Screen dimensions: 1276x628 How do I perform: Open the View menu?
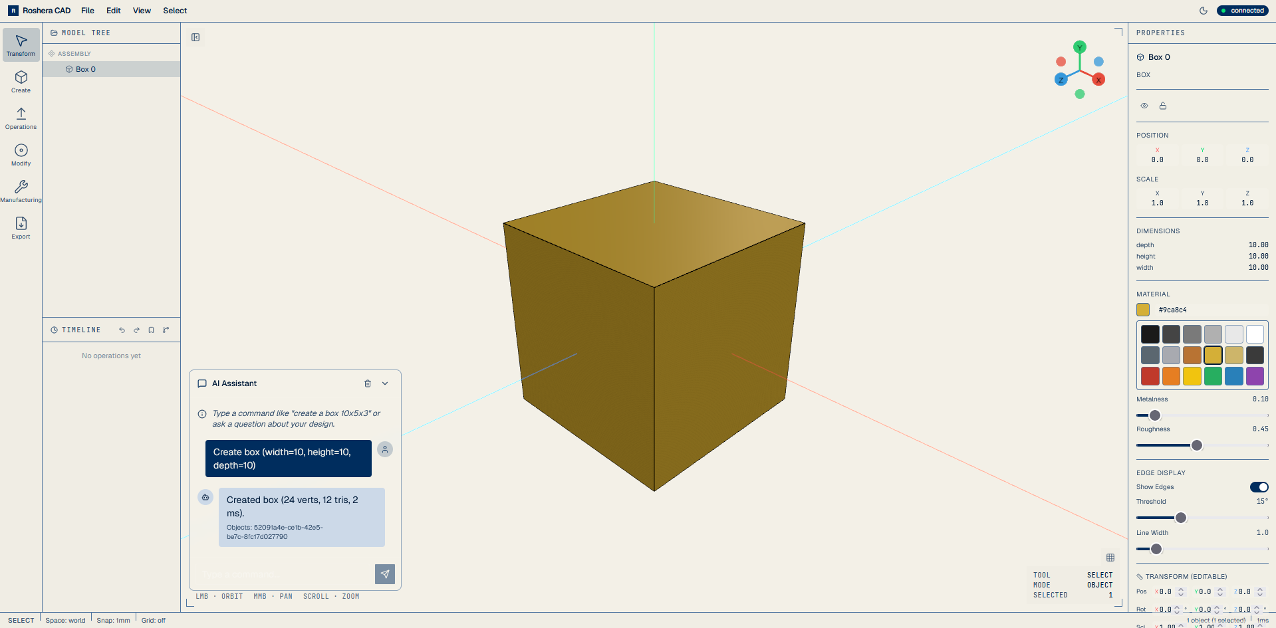(x=142, y=11)
